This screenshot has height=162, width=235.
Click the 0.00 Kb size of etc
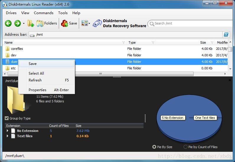pos(207,68)
